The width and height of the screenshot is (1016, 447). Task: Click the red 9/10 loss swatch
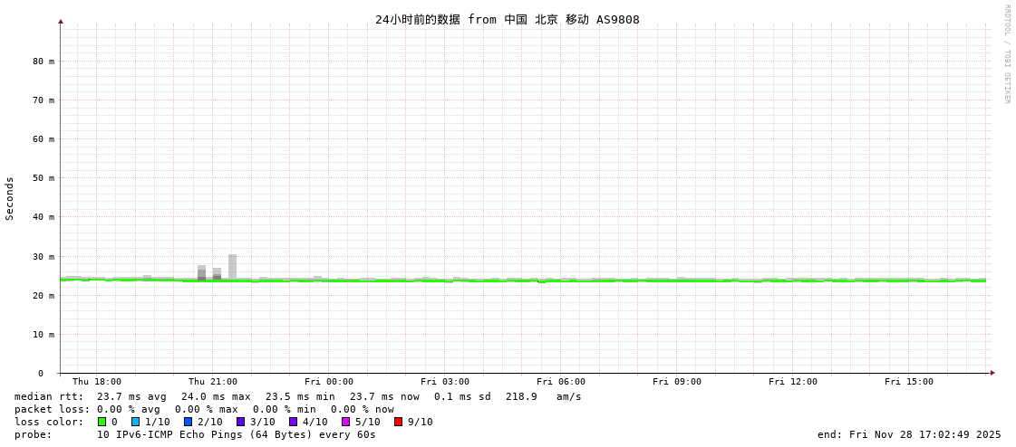coord(398,422)
